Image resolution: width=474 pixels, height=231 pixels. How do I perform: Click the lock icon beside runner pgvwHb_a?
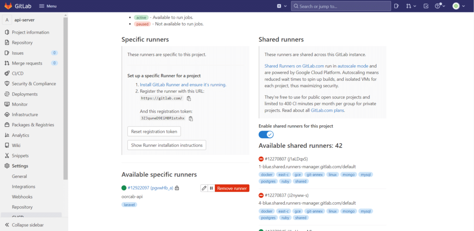177,188
